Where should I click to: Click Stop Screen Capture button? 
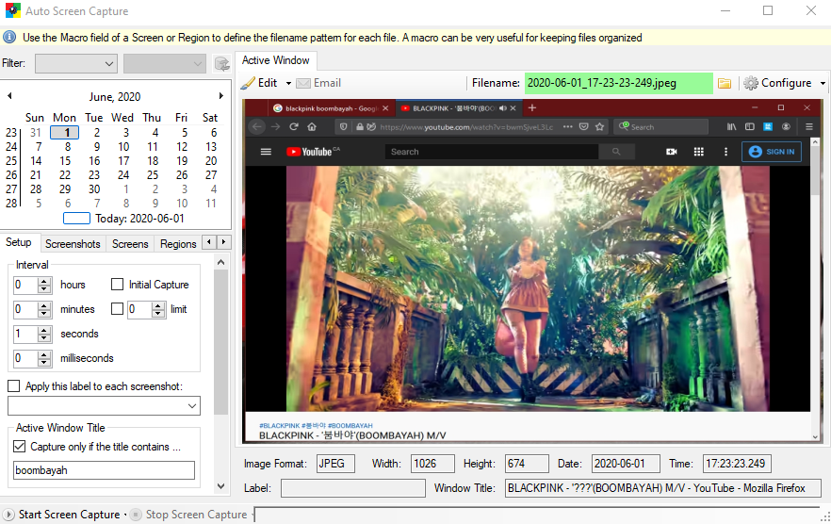[x=189, y=515]
